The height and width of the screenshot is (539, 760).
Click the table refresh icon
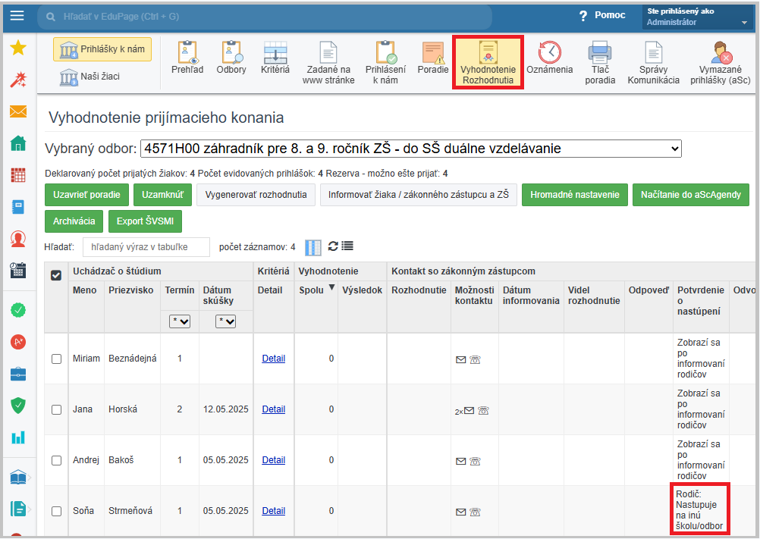pos(333,246)
